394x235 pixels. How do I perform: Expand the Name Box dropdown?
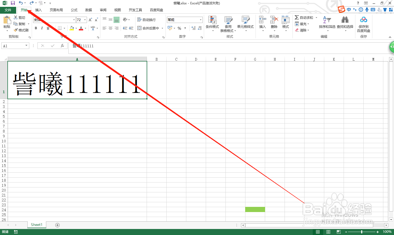[x=27, y=46]
